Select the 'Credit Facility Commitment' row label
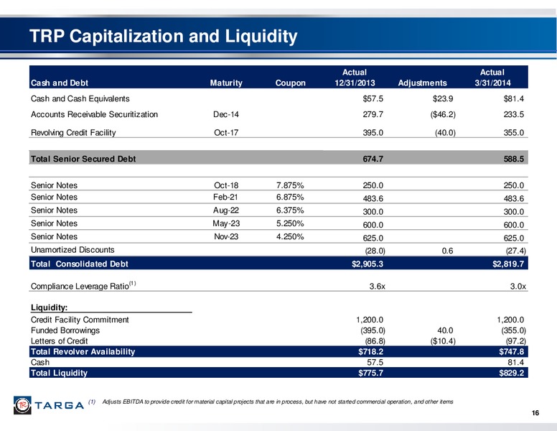This screenshot has width=557, height=431. click(x=80, y=320)
